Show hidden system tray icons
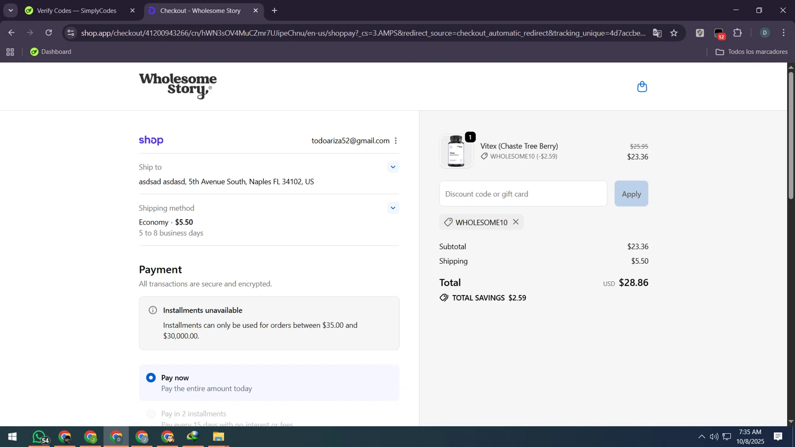This screenshot has height=447, width=795. (x=701, y=437)
